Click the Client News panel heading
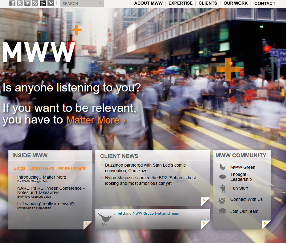The height and width of the screenshot is (243, 286). 119,156
